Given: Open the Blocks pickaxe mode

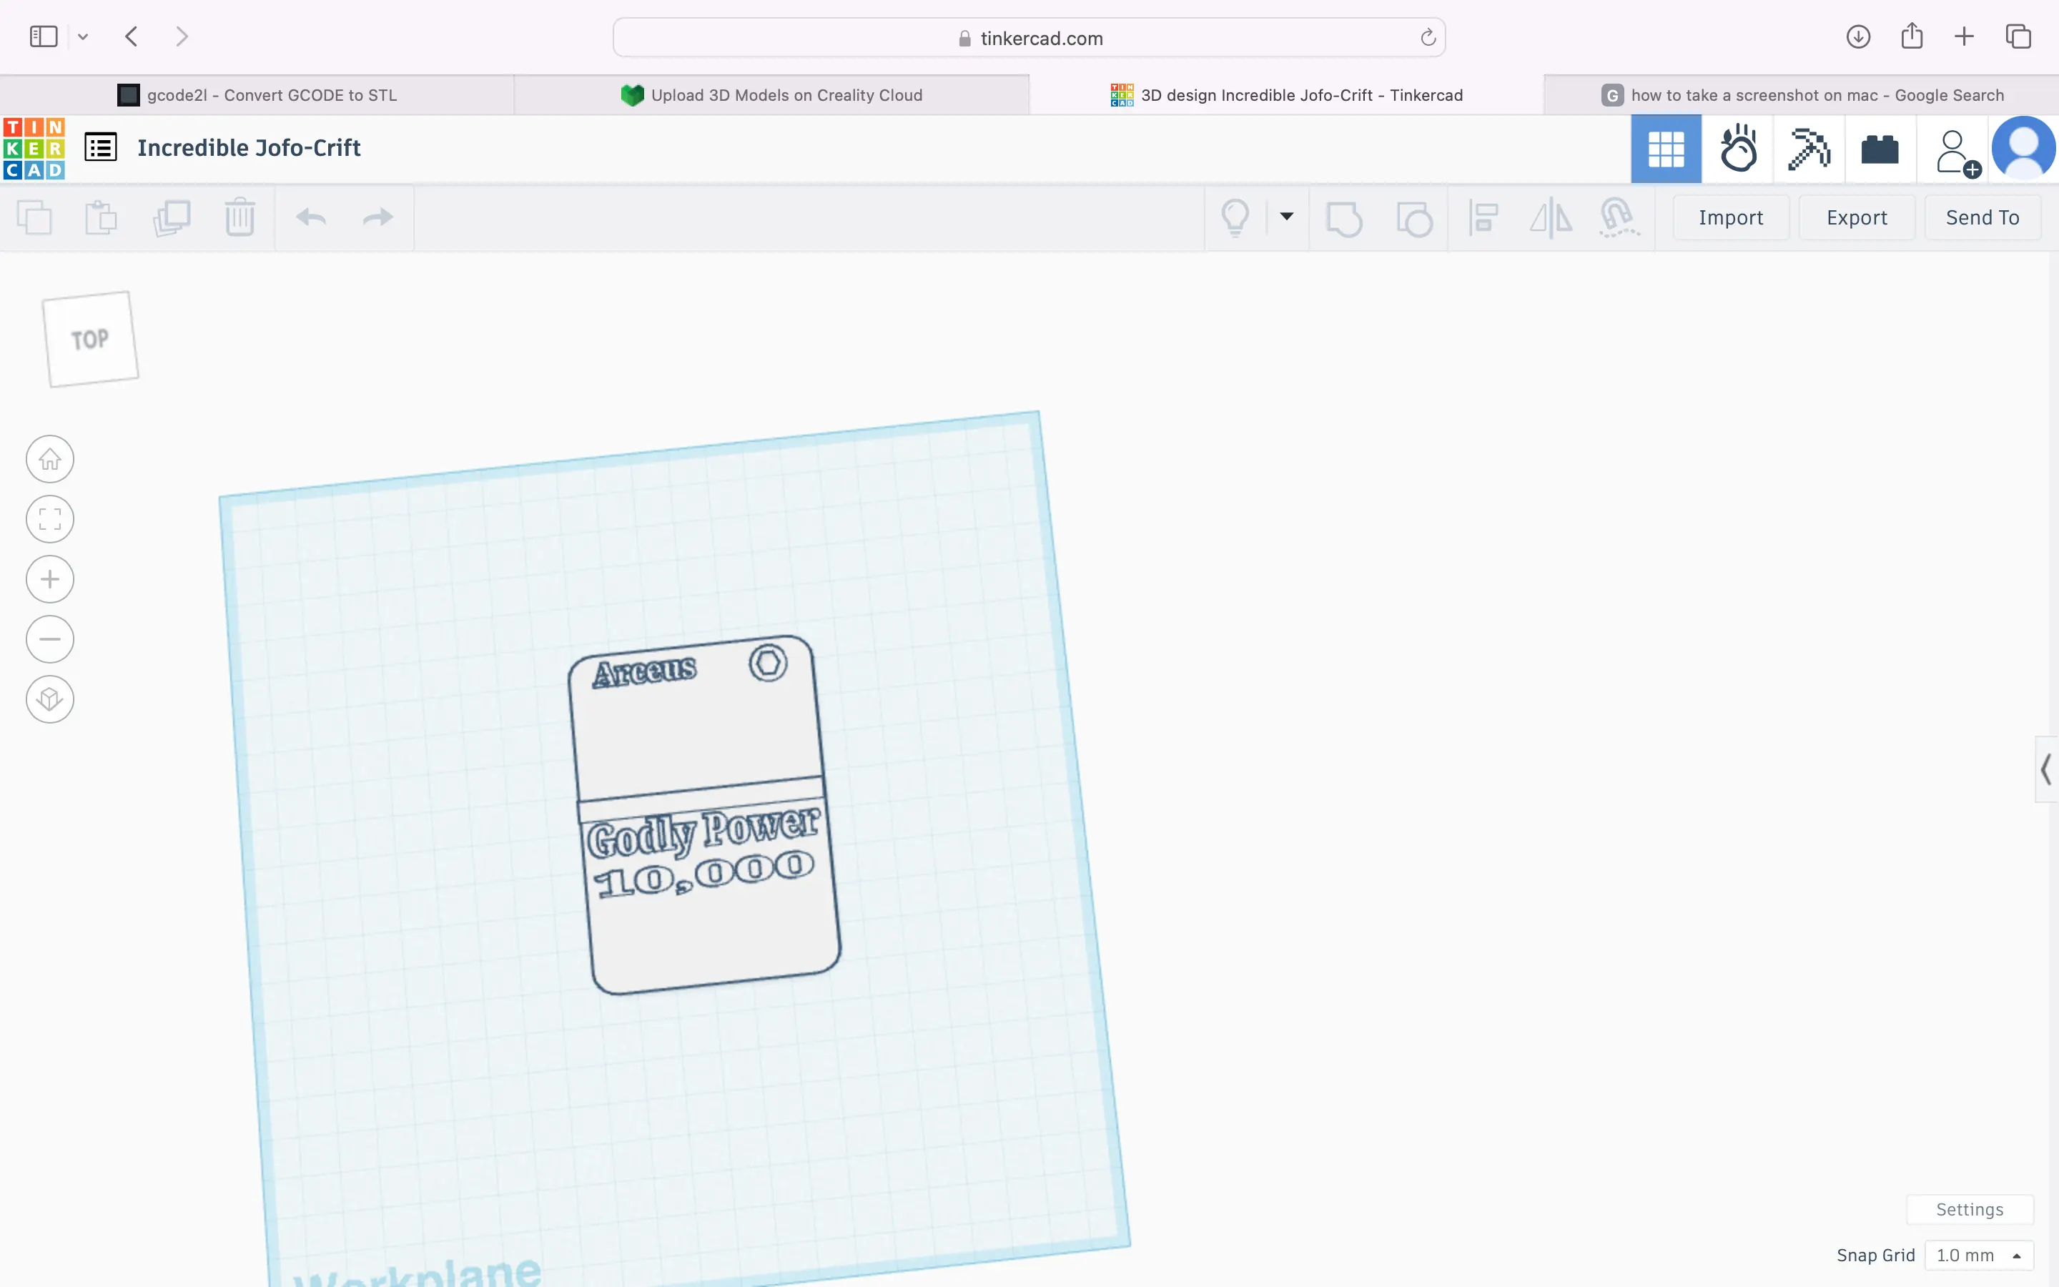Looking at the screenshot, I should [x=1809, y=149].
